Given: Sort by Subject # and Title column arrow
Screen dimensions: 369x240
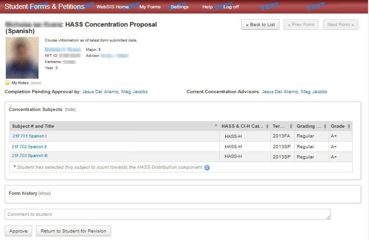Looking at the screenshot, I should click(216, 126).
